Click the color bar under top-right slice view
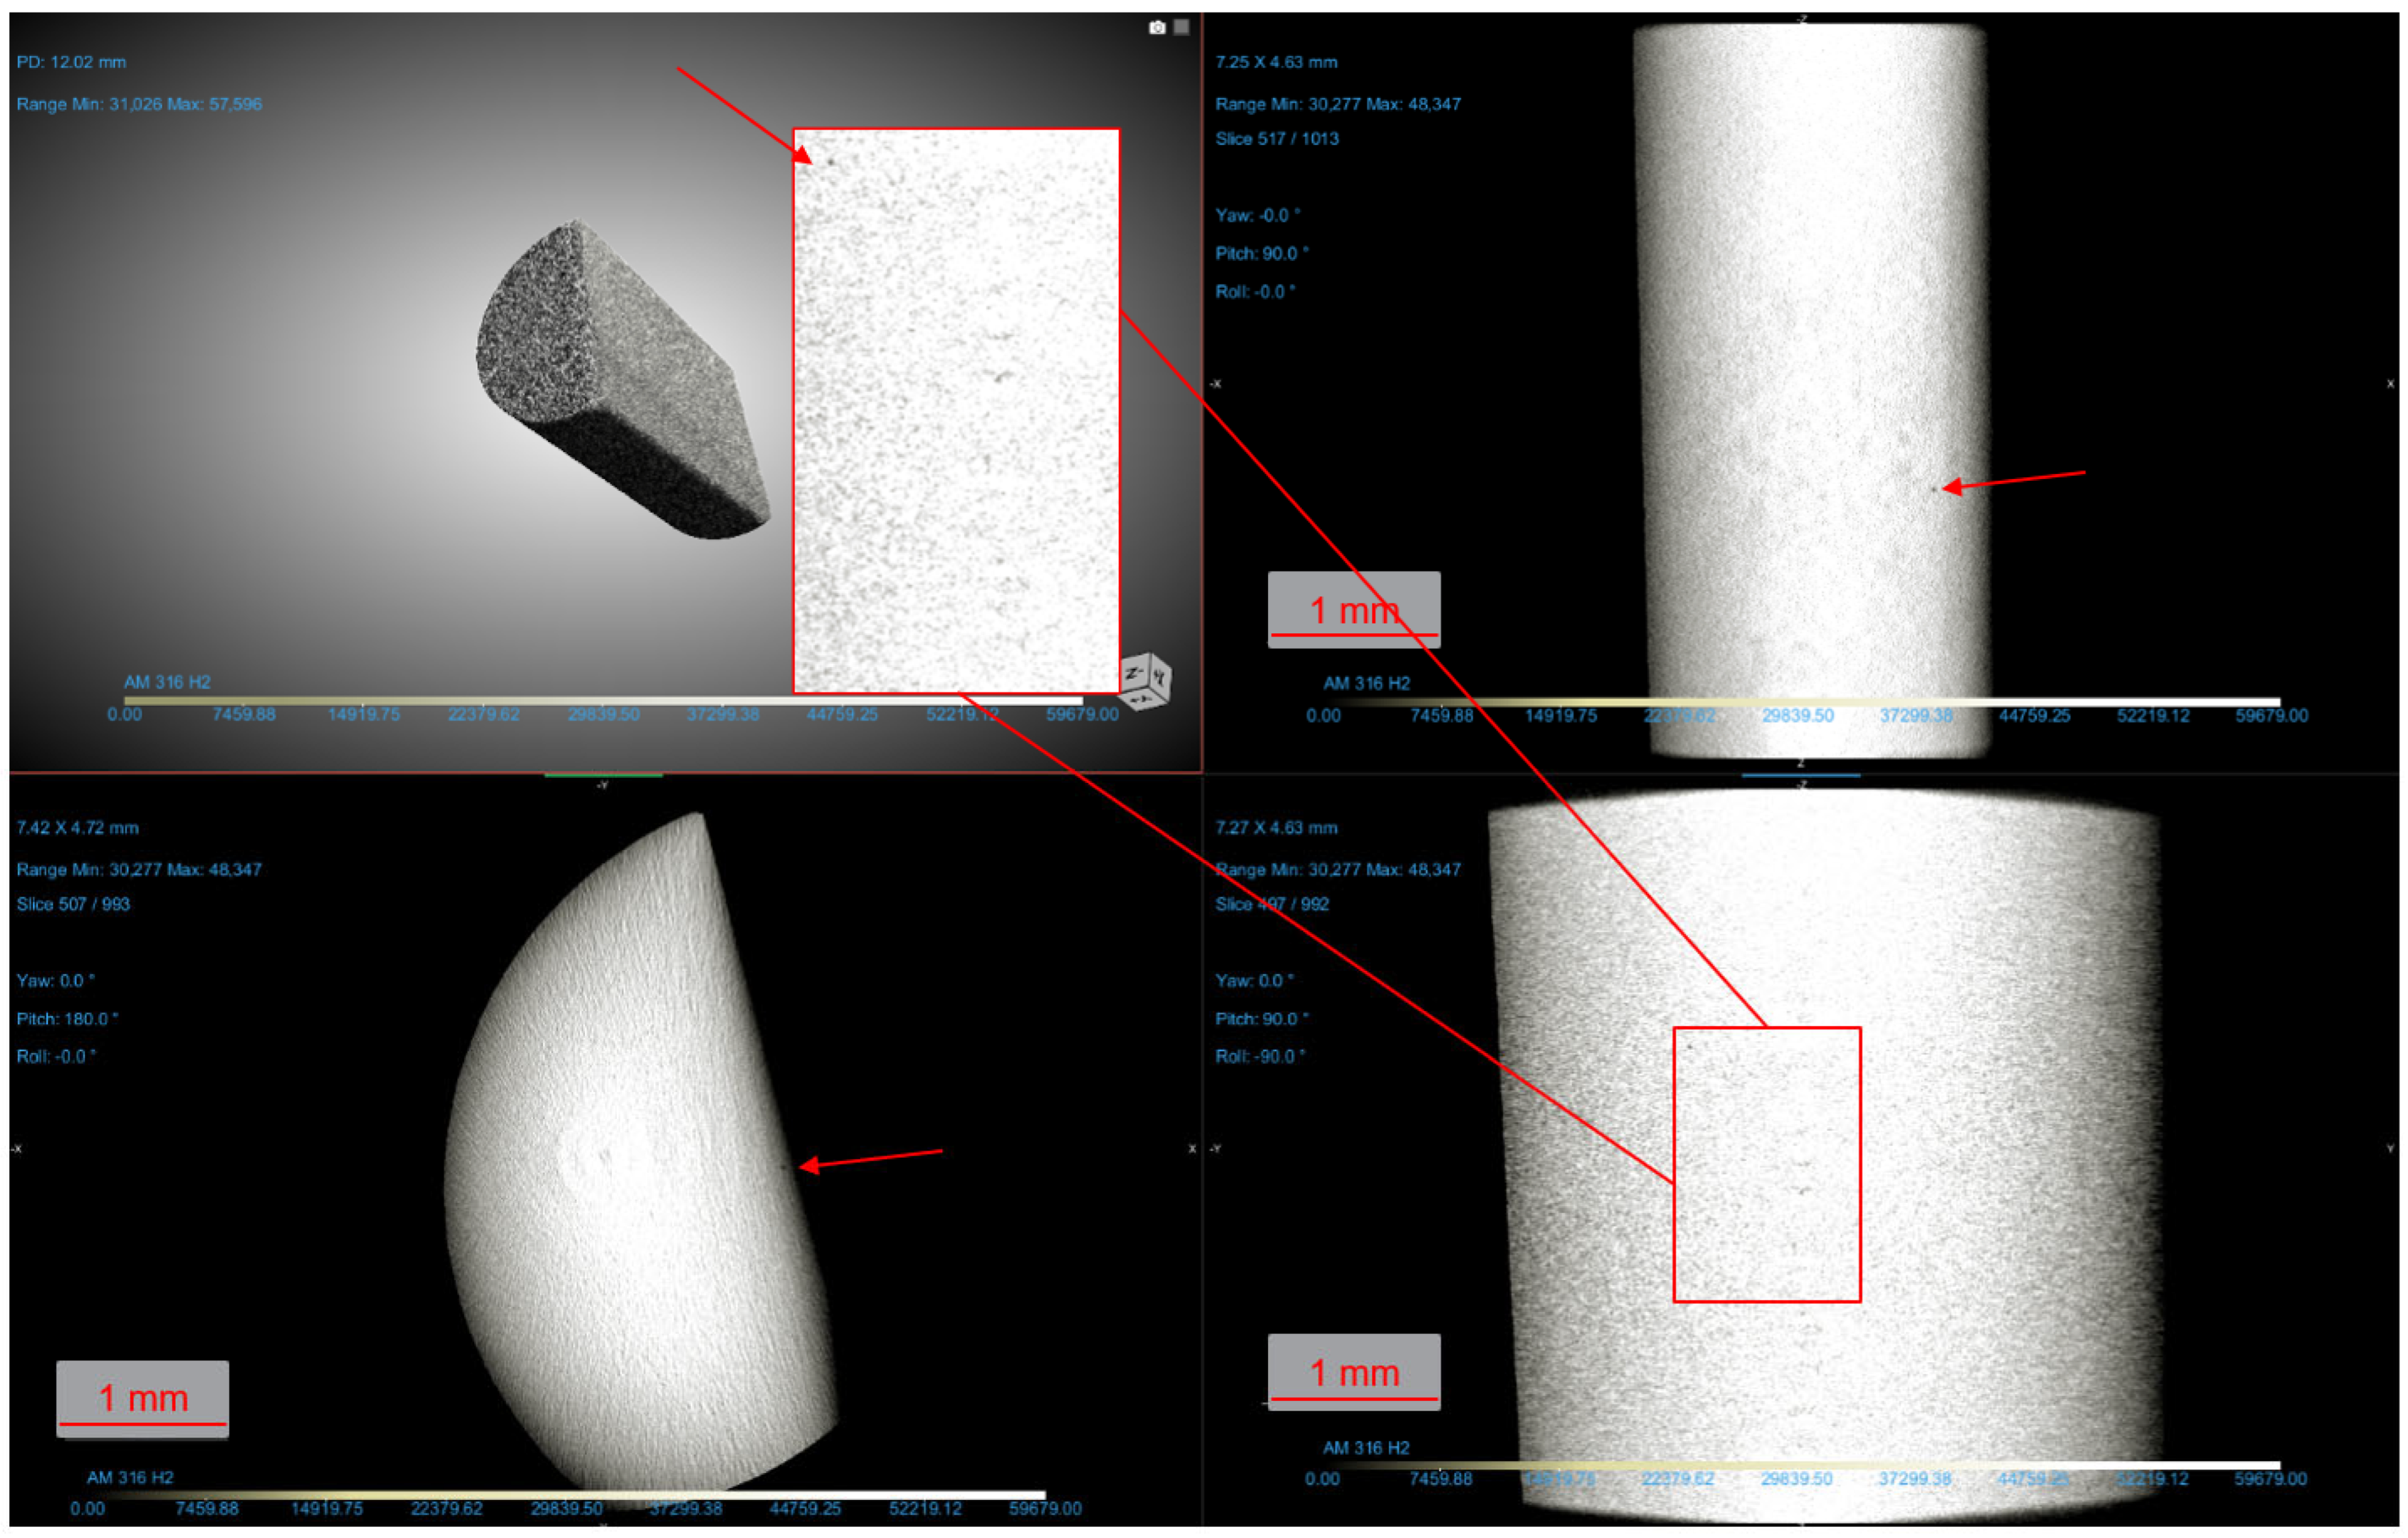This screenshot has width=2408, height=1538. [1800, 702]
